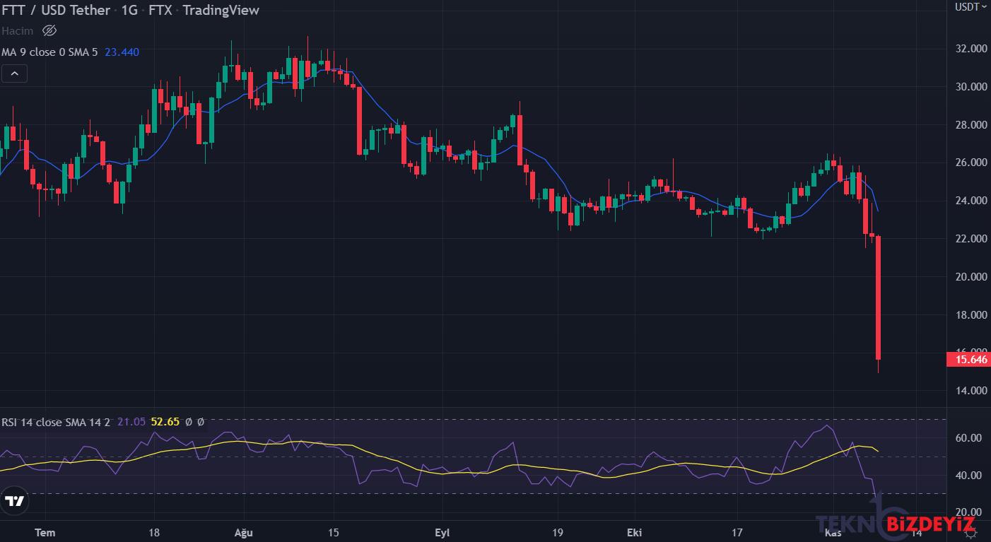Click the 18 date on time axis
The width and height of the screenshot is (991, 542).
pos(154,533)
